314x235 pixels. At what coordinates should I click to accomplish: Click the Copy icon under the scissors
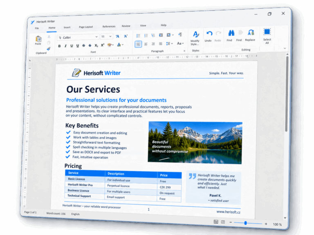coord(49,43)
